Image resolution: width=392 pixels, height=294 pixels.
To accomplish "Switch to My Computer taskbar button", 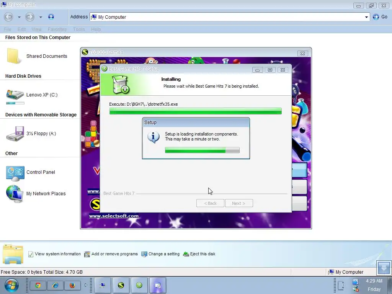I will click(x=103, y=285).
